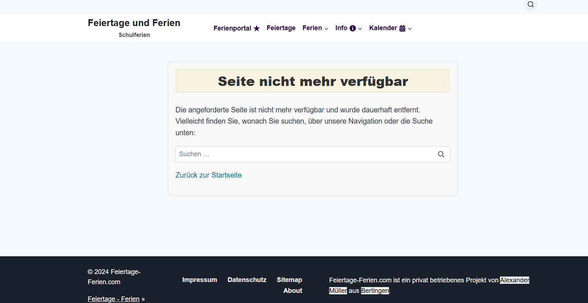Open the About footer link
Viewport: 588px width, 303px height.
click(293, 291)
